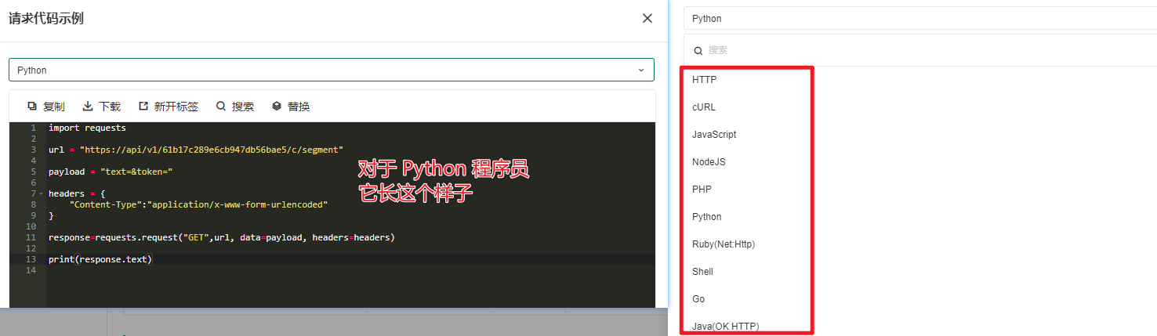Click the 替换 button label
The width and height of the screenshot is (1157, 336).
[x=299, y=107]
